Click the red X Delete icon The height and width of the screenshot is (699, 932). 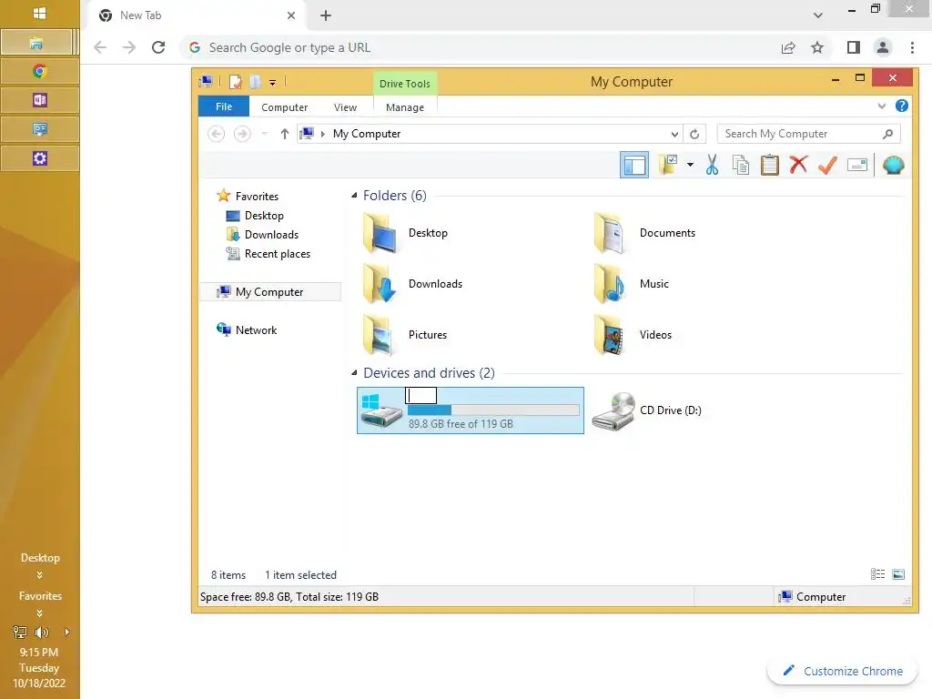click(798, 165)
